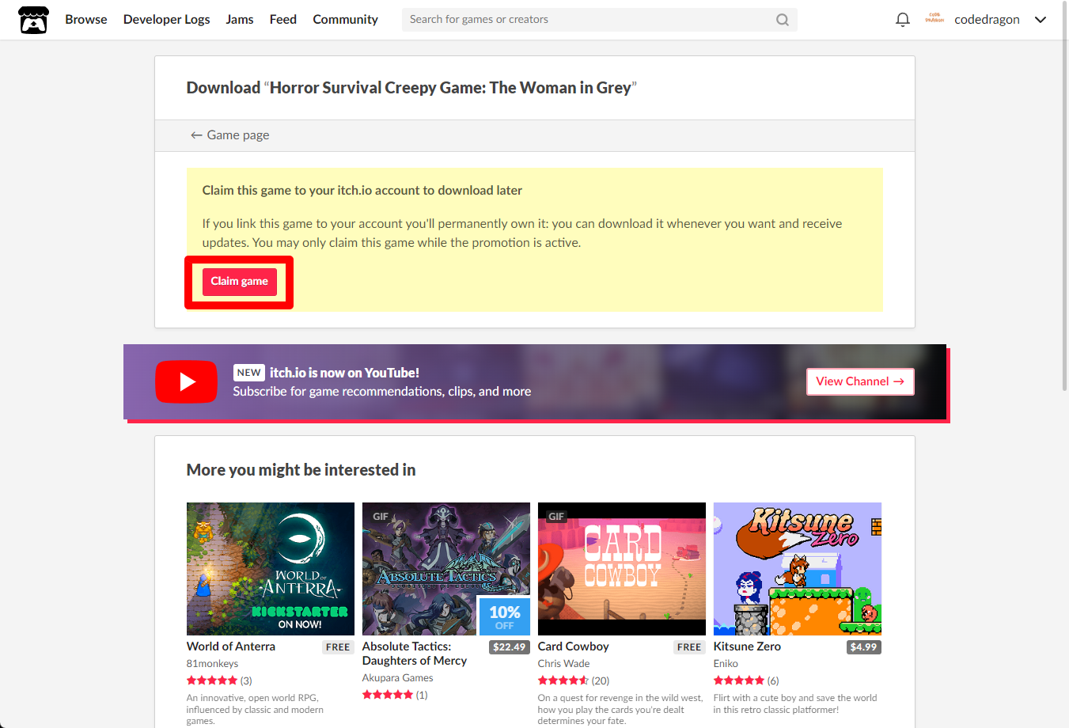Click the codedragon avatar image
This screenshot has height=728, width=1069.
pyautogui.click(x=934, y=19)
